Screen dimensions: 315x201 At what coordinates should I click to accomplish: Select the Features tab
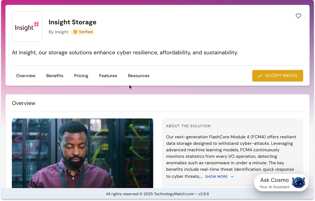108,76
